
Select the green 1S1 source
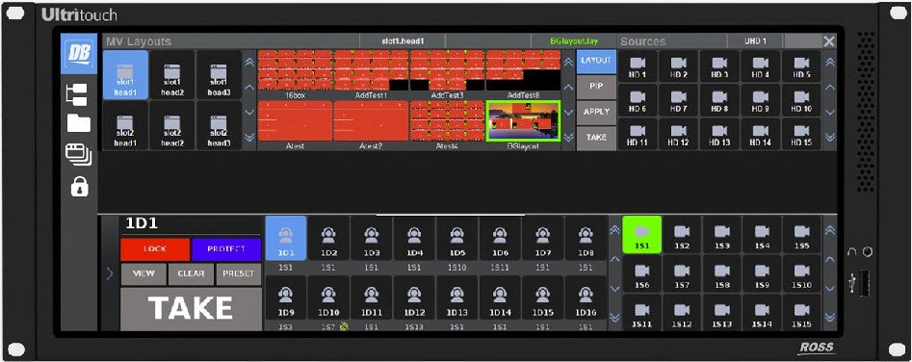pos(642,234)
